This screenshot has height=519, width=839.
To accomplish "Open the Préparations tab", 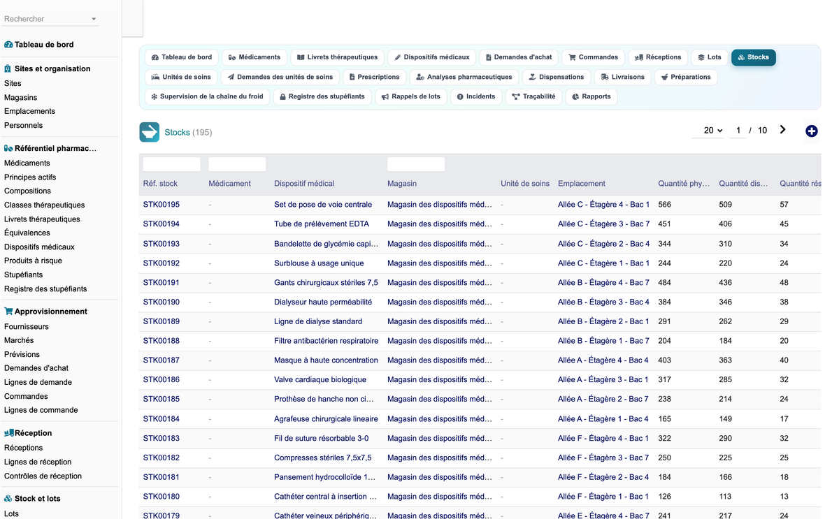I will [686, 77].
